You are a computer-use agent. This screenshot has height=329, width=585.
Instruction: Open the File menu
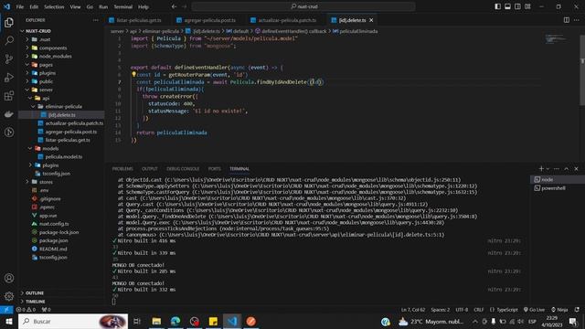click(x=20, y=6)
